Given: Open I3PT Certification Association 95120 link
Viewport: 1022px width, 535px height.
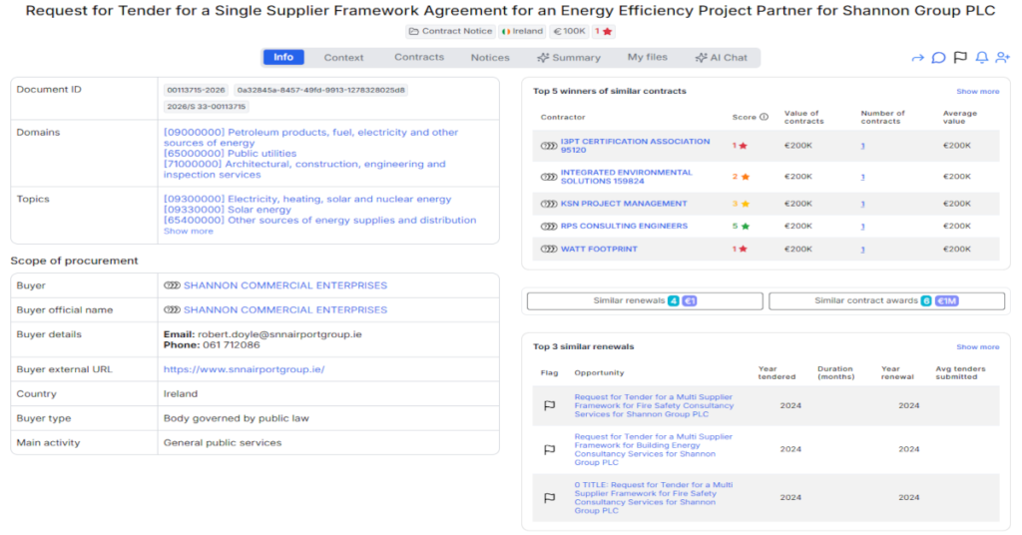Looking at the screenshot, I should point(635,146).
